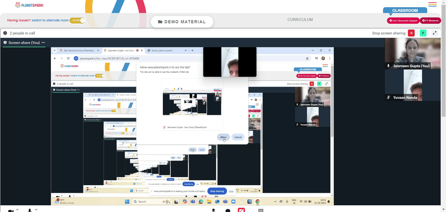Image resolution: width=446 pixels, height=212 pixels.
Task: Select Yuvaan Nanda video tile
Action: (413, 85)
